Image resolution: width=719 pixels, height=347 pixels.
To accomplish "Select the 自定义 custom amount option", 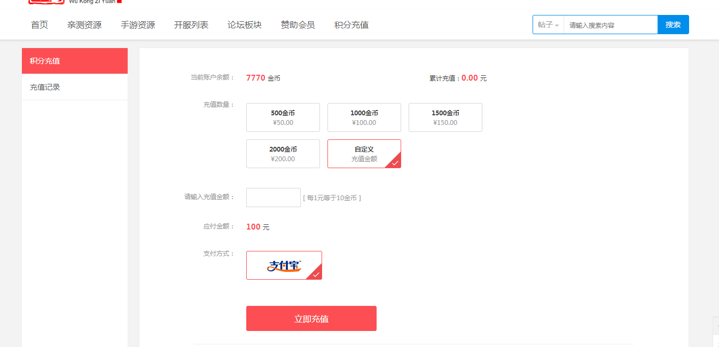I will (x=364, y=154).
